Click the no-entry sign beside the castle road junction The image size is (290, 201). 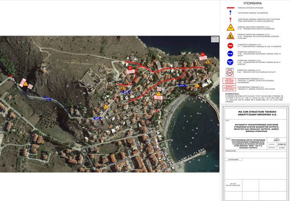130,68
